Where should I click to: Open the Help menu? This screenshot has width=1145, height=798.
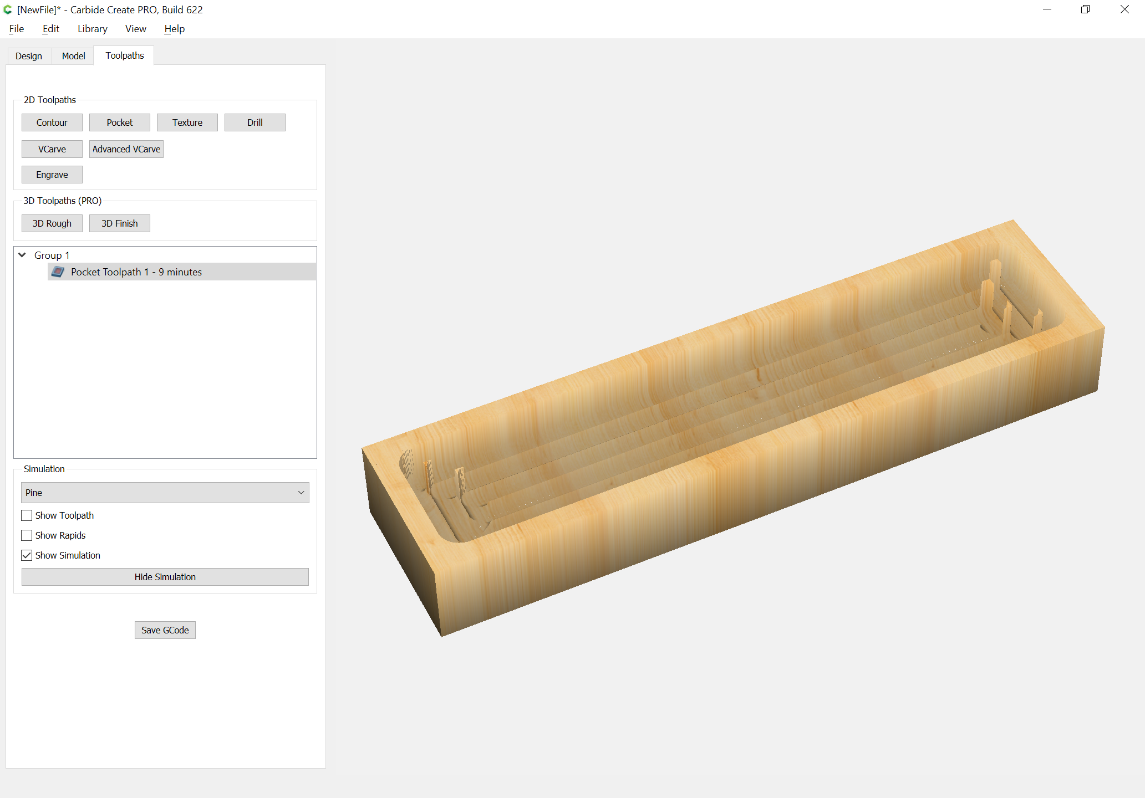tap(174, 29)
